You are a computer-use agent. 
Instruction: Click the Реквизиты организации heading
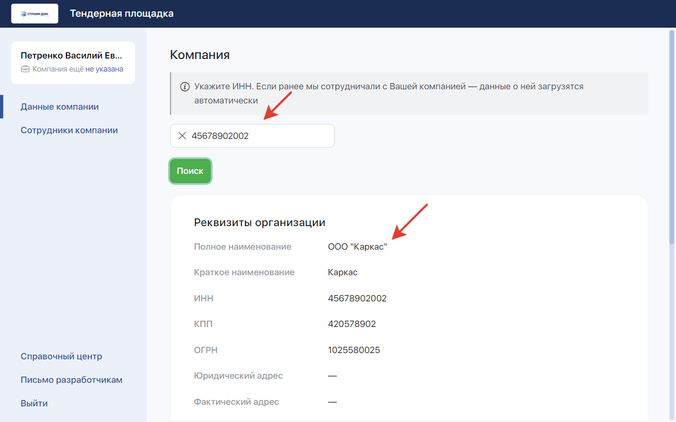(x=260, y=222)
